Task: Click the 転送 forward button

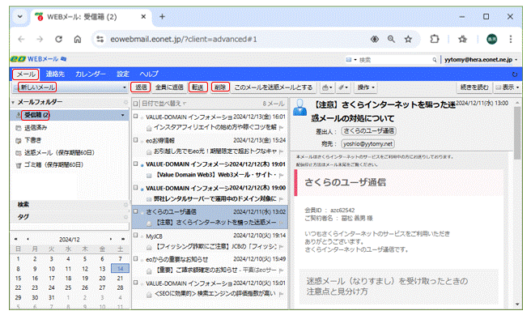Action: pyautogui.click(x=198, y=87)
